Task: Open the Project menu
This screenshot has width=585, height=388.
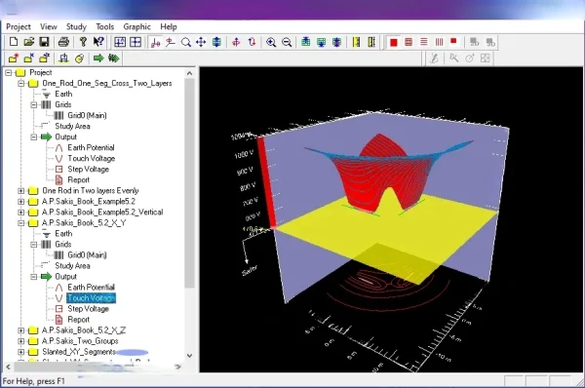Action: [19, 27]
